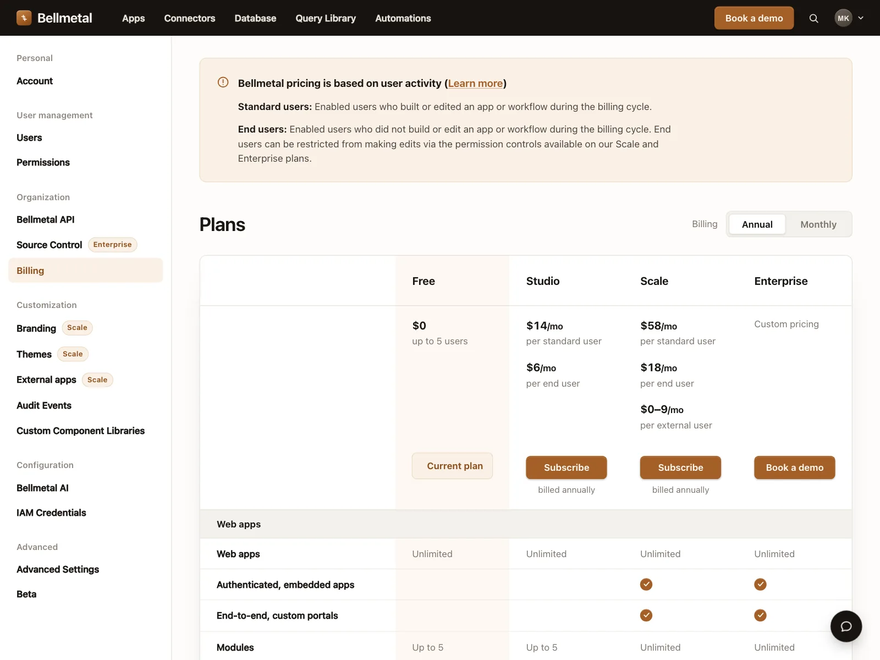This screenshot has height=660, width=880.
Task: Open Branding settings
Action: (36, 328)
